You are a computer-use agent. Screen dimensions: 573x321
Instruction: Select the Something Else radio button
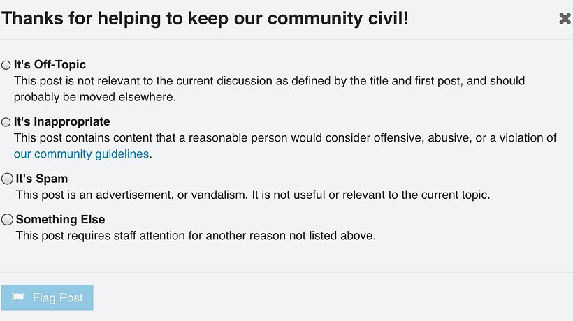(x=7, y=220)
